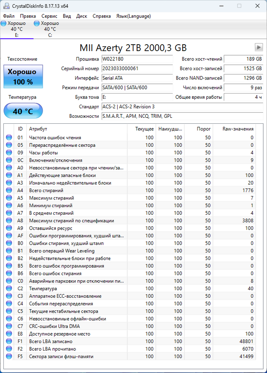
Task: Open the Справка menu
Action: tap(101, 16)
